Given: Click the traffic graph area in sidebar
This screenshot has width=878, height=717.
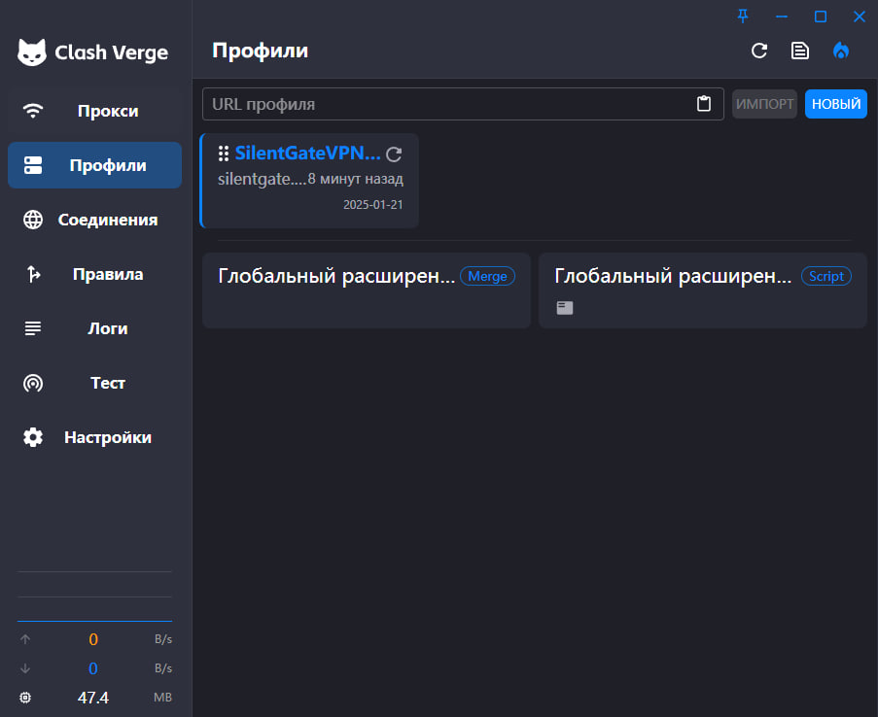Looking at the screenshot, I should click(x=94, y=597).
